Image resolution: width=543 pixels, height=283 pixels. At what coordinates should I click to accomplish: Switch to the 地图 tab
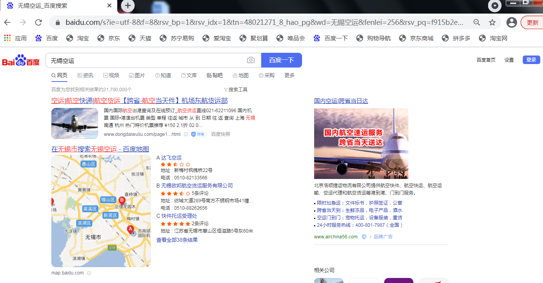coord(241,75)
